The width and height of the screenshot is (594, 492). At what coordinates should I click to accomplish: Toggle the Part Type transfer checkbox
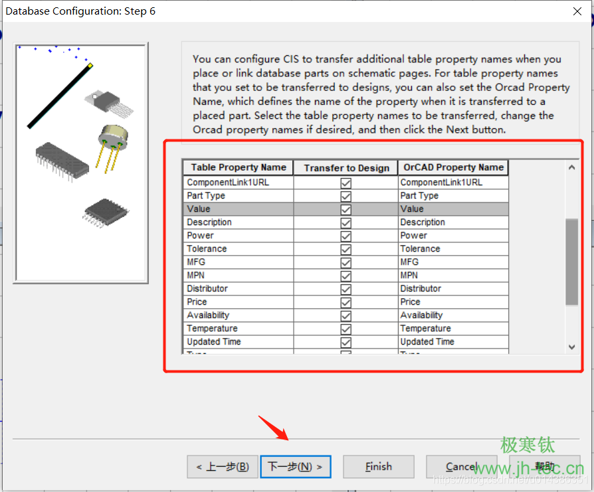[346, 196]
